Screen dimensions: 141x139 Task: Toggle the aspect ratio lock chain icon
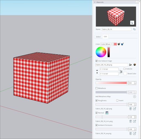[121, 72]
